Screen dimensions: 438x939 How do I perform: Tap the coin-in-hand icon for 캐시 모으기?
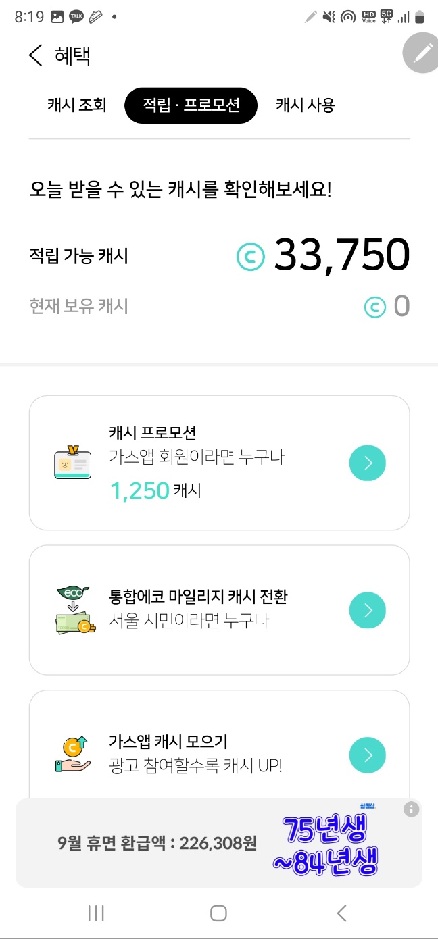pyautogui.click(x=72, y=755)
